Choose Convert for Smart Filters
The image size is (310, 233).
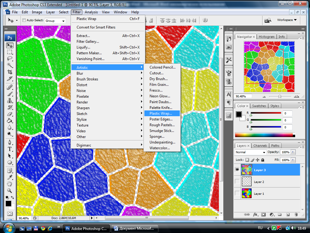click(108, 27)
